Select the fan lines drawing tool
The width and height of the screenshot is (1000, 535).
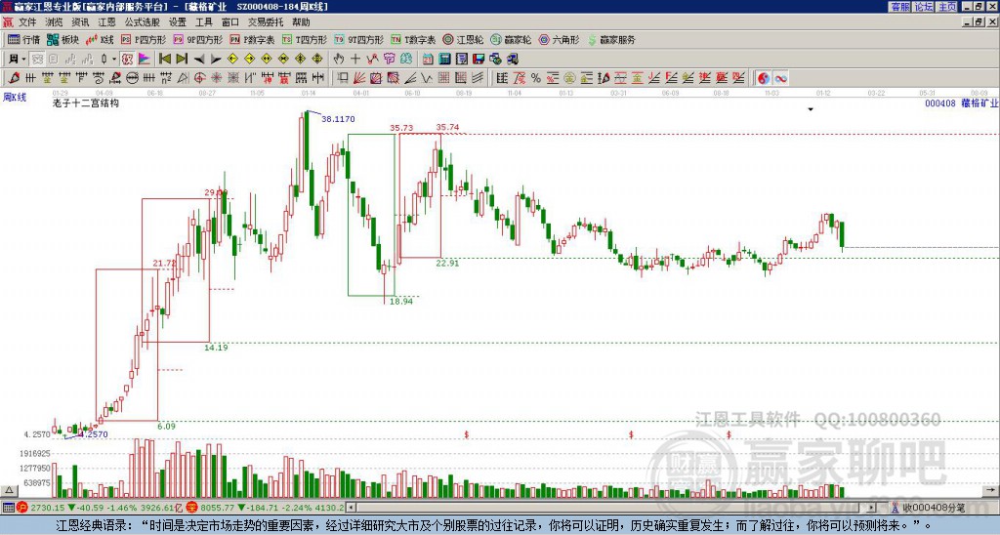[359, 78]
